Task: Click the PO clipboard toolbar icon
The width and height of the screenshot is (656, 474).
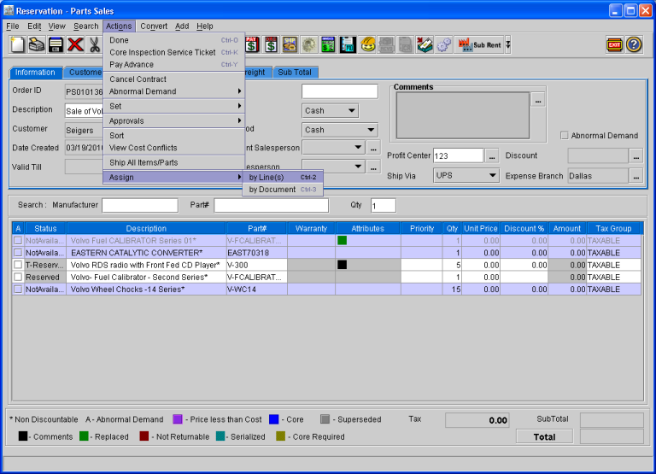Action: coord(348,44)
